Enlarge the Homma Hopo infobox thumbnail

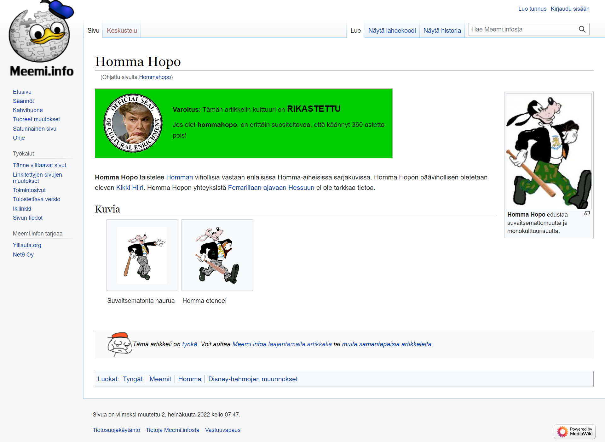[587, 213]
